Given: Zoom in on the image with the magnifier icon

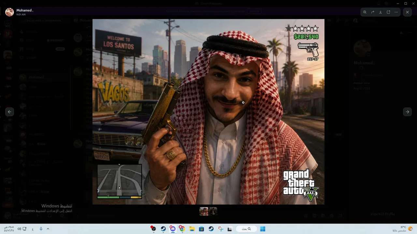Looking at the screenshot, I should pyautogui.click(x=365, y=12).
